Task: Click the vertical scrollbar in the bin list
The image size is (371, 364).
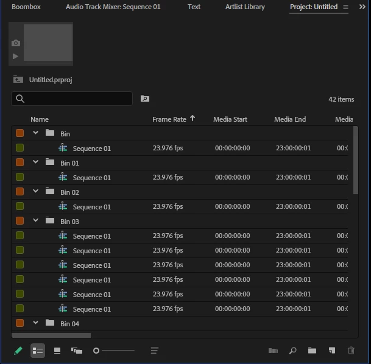Action: (x=356, y=160)
